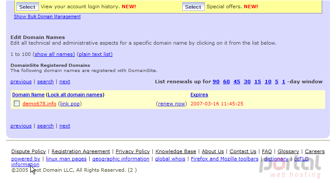336x183 pixels.
Task: Click expiry date 2007-03-16 11:45:25
Action: [x=217, y=104]
